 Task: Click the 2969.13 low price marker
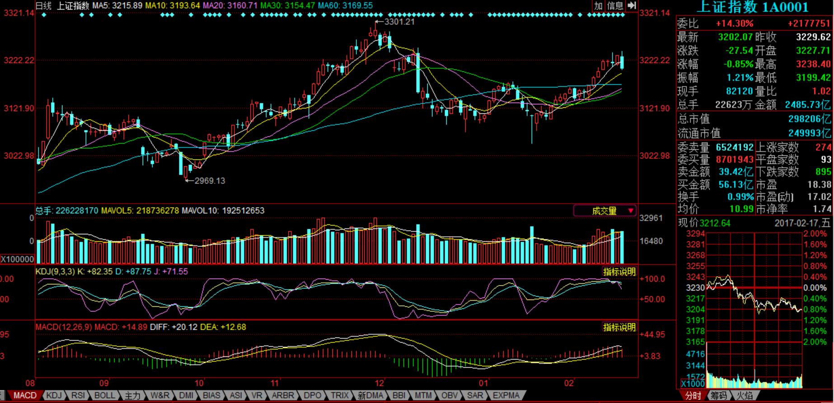pos(209,181)
